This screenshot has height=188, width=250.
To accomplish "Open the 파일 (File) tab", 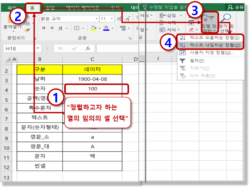I will 12,7.
